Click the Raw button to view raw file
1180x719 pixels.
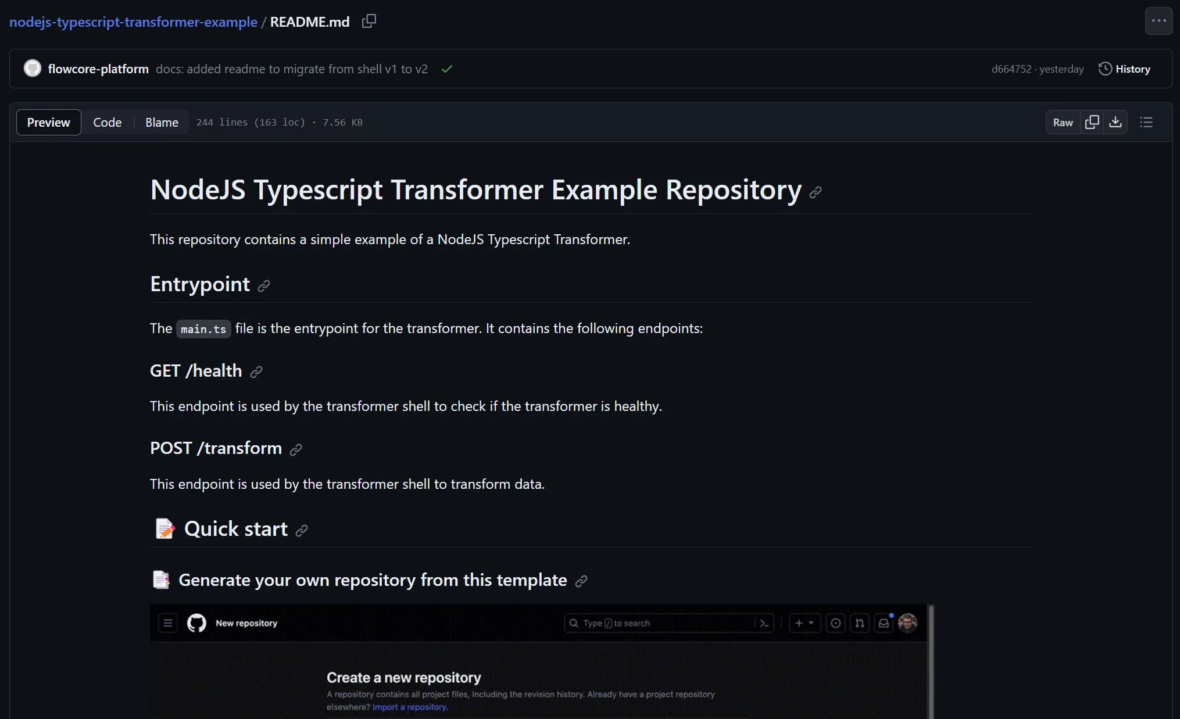pos(1063,122)
